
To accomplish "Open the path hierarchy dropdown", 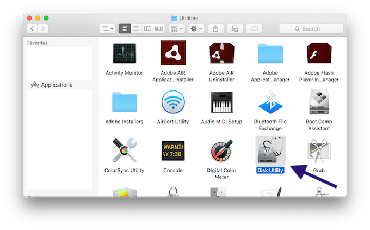I will pos(107,28).
